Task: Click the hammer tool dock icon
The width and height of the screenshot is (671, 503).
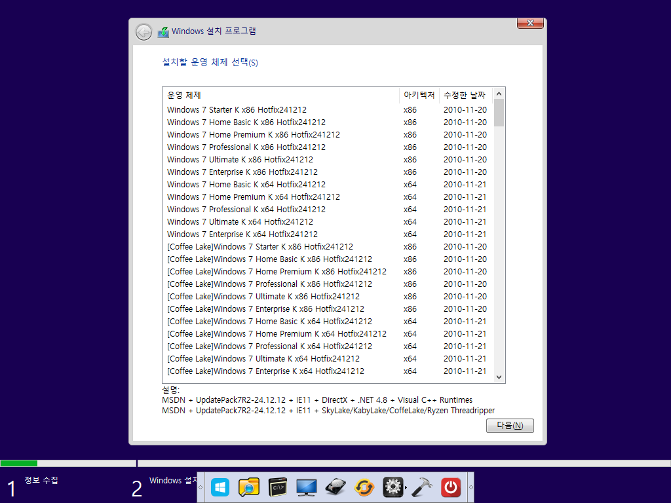Action: (421, 487)
